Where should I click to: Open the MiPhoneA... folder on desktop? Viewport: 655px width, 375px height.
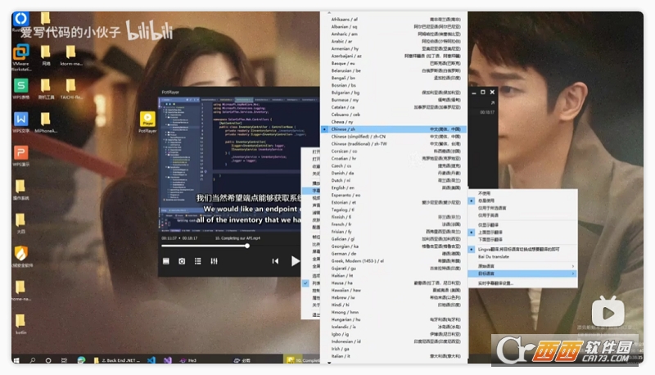(46, 122)
